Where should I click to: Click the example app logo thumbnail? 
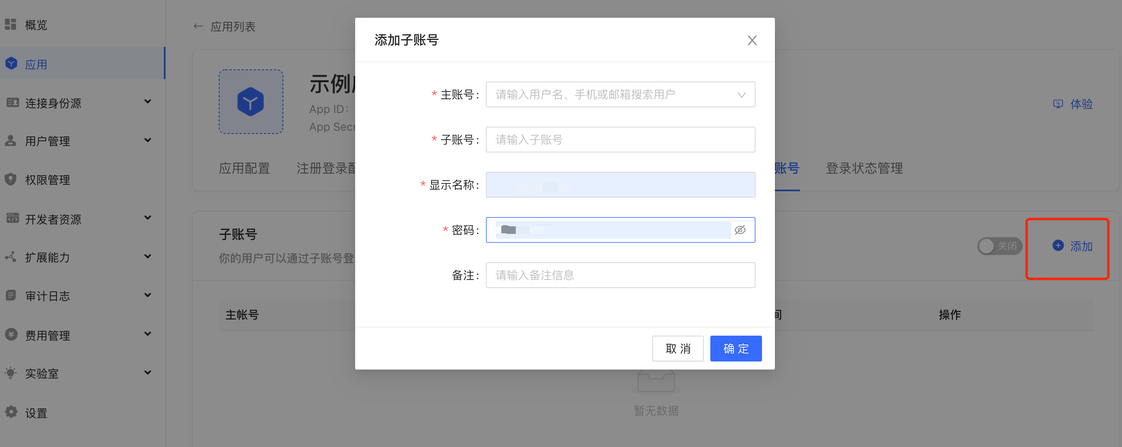[251, 102]
